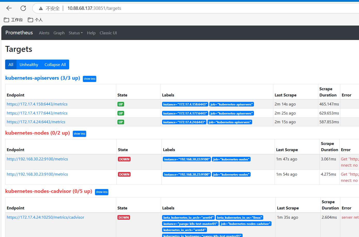
Task: Click the Targets page heading
Action: pos(19,49)
